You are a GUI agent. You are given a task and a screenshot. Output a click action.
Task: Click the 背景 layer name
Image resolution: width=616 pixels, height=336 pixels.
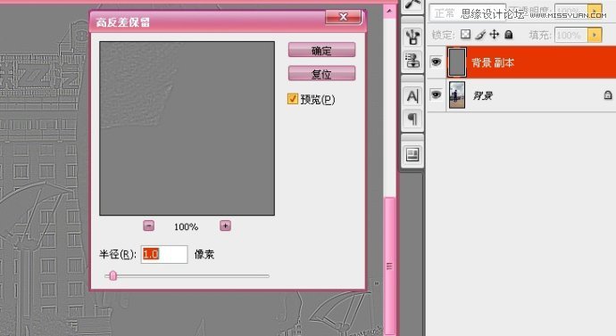[x=482, y=95]
